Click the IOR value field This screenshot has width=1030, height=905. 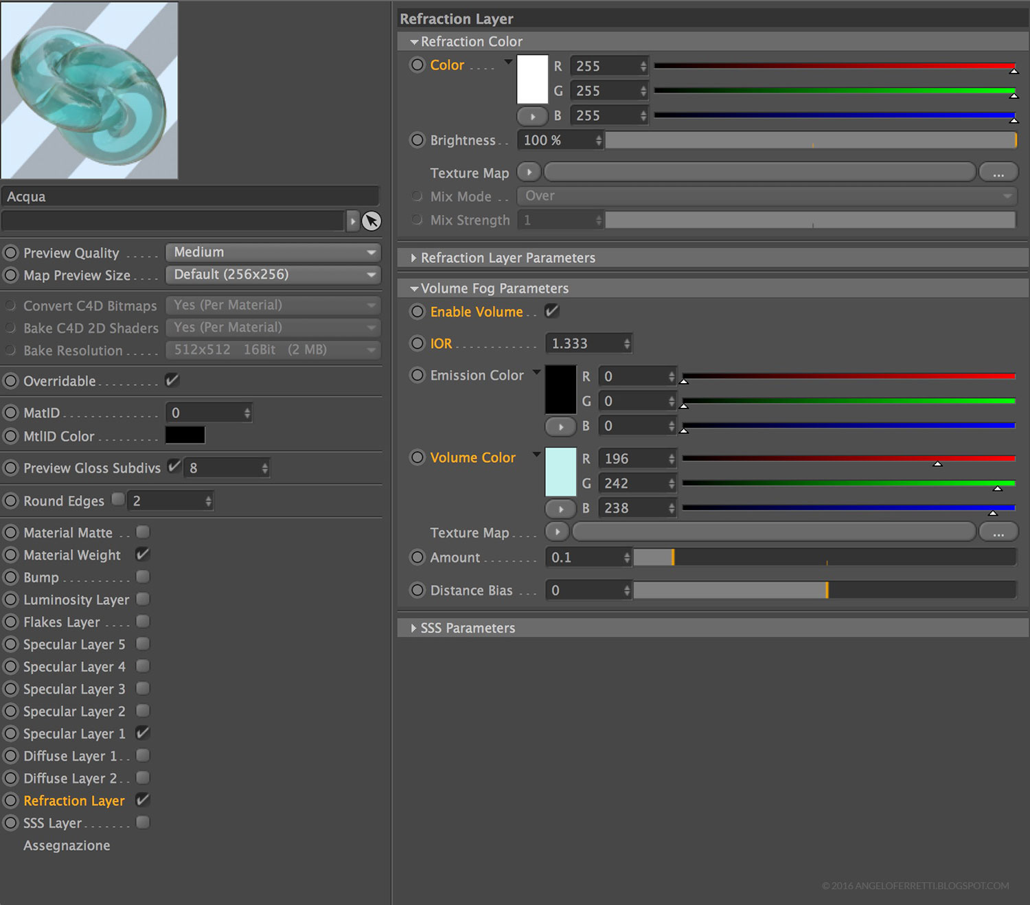588,343
